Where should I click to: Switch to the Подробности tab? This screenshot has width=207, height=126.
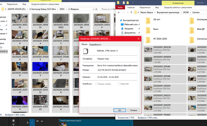point(95,44)
